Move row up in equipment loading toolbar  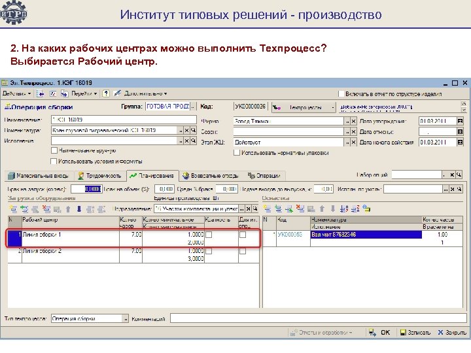68,209
